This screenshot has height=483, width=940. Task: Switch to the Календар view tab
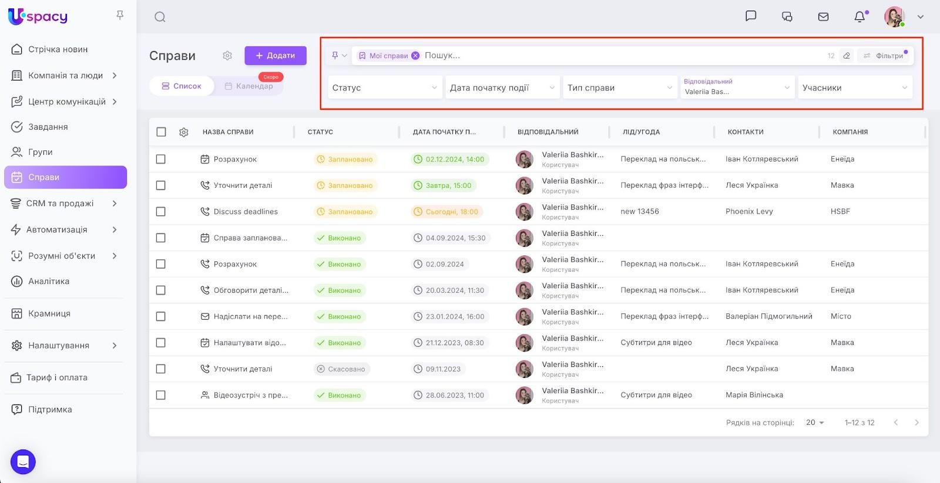pos(249,86)
